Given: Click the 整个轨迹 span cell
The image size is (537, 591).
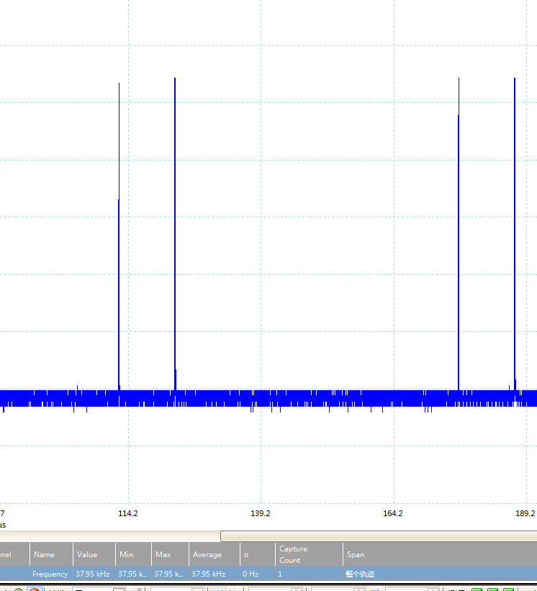Looking at the screenshot, I should pos(440,574).
